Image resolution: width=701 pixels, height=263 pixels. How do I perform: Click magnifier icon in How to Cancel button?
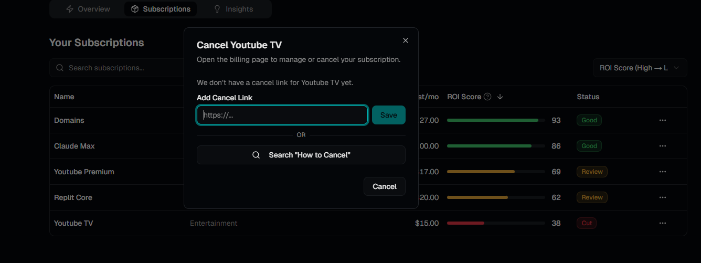[x=256, y=155]
